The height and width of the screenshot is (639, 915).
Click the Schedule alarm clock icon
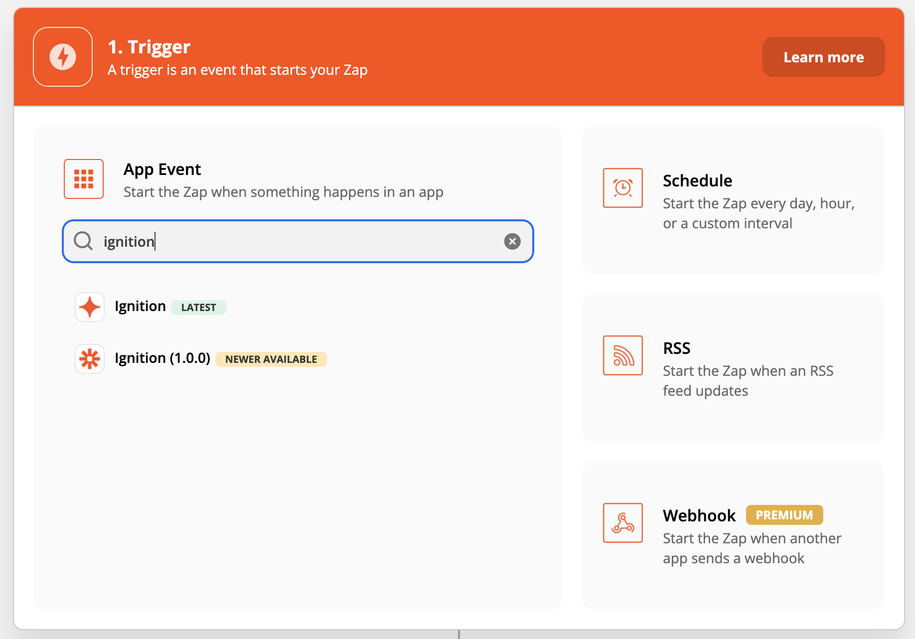coord(623,188)
